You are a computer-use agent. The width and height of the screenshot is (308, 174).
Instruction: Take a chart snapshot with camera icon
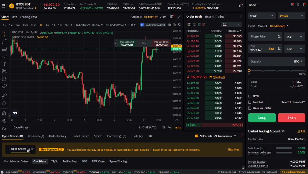point(169,25)
